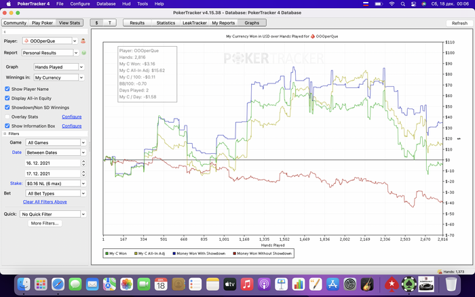Open PokerStars from the dock

pos(392,283)
